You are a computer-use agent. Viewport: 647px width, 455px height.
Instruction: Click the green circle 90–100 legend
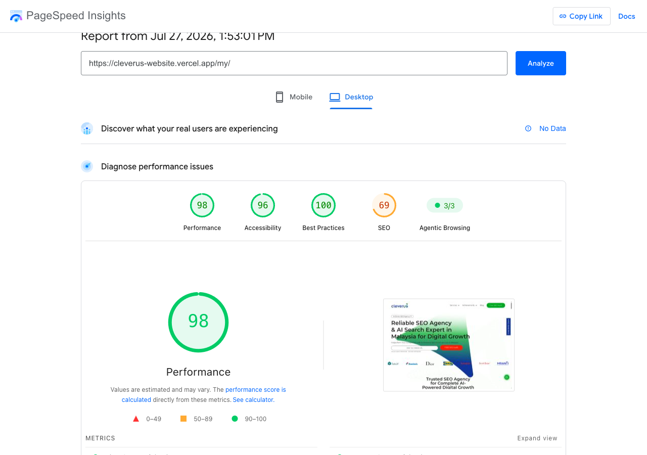(x=249, y=419)
